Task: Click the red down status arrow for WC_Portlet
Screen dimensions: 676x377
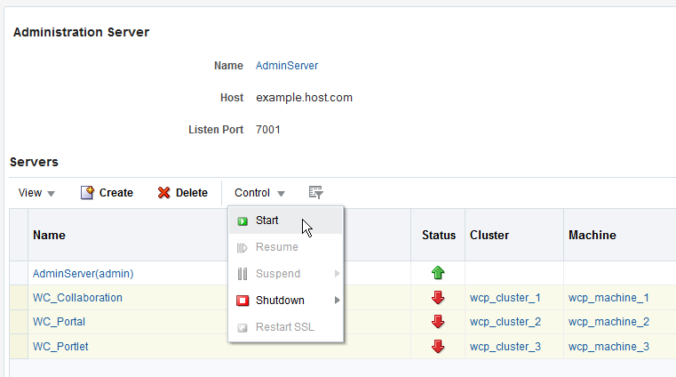Action: pos(438,347)
